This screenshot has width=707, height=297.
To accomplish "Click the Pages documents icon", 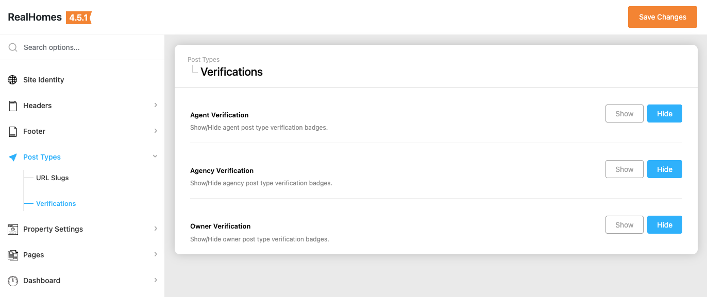I will click(x=13, y=255).
